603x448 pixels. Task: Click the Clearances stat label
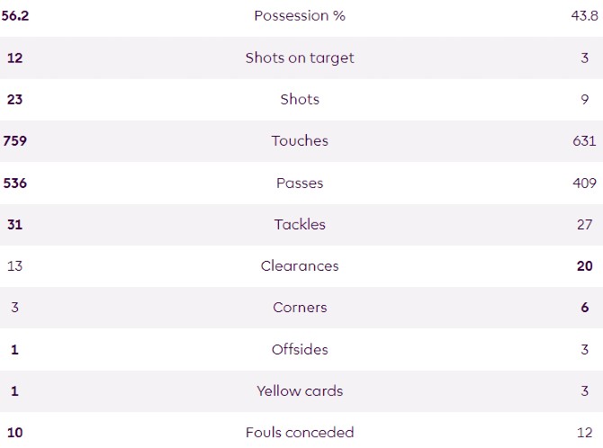[x=300, y=265]
